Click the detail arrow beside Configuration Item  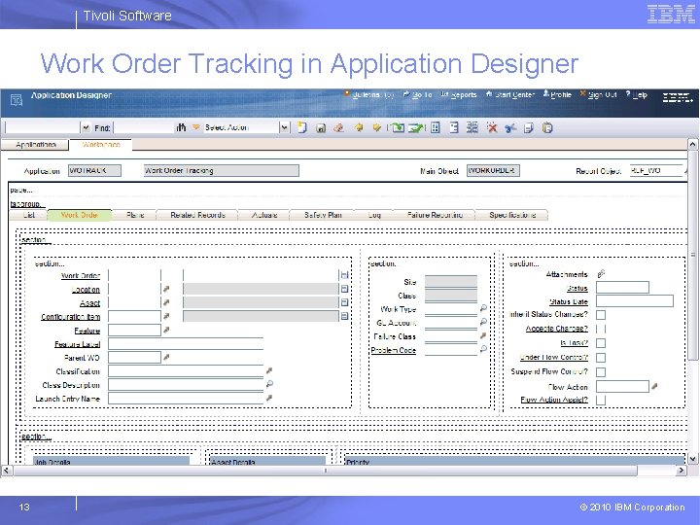[x=166, y=317]
